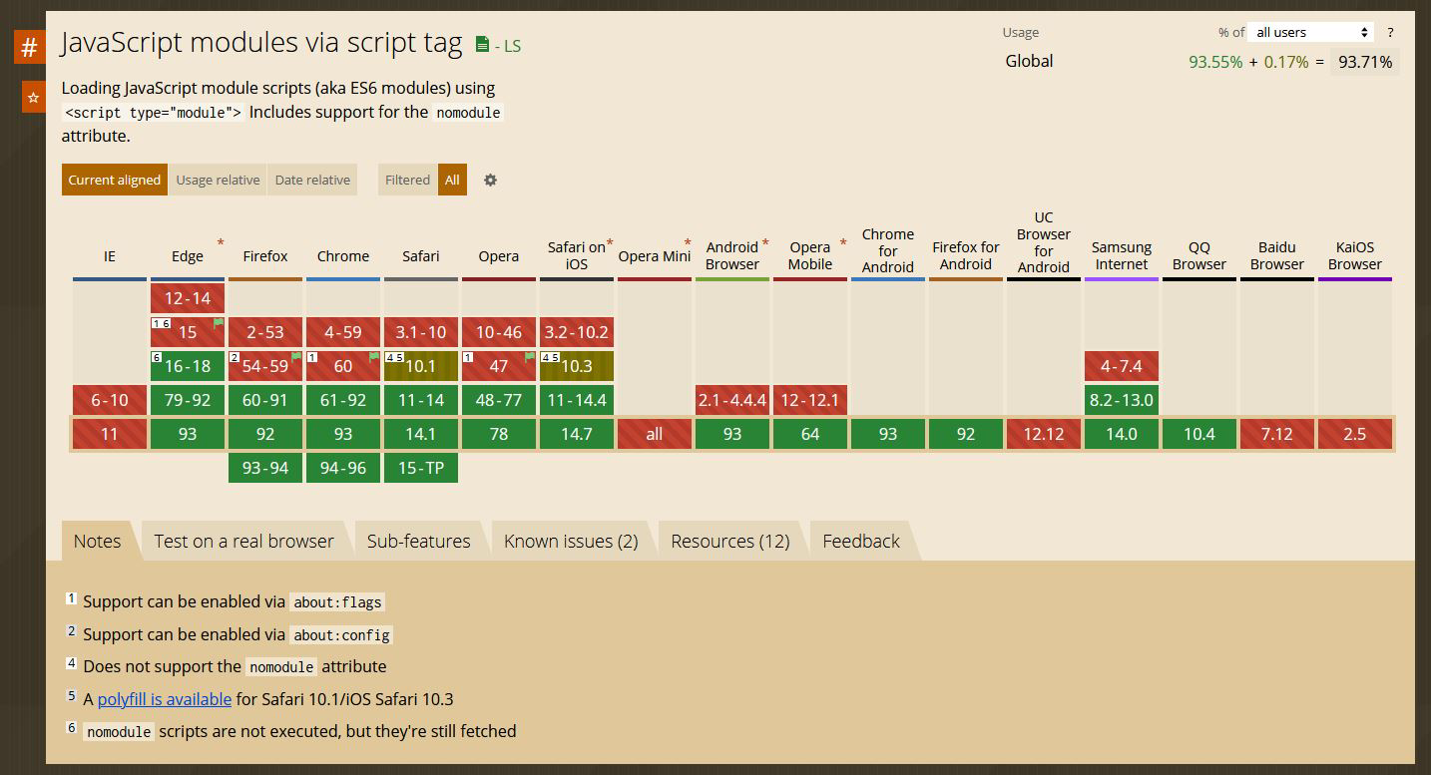Switch to Date relative view

[x=312, y=180]
